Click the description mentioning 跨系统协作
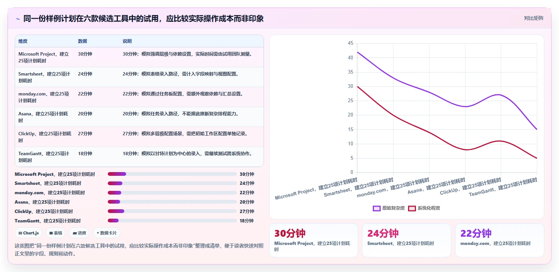Image resolution: width=559 pixels, height=272 pixels. click(x=187, y=154)
